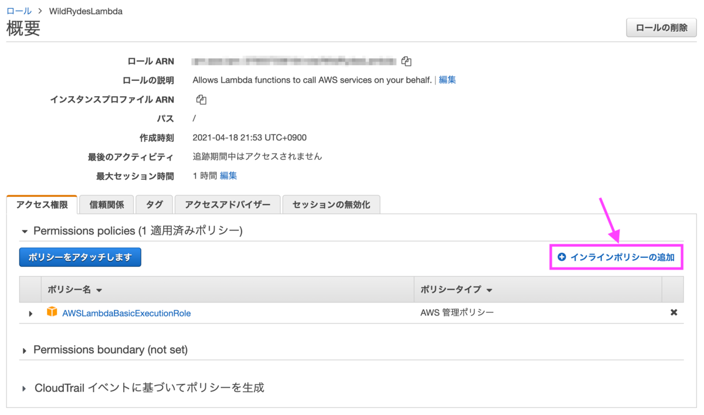Select the アクセスアドバイザー tab
This screenshot has height=415, width=704.
228,205
